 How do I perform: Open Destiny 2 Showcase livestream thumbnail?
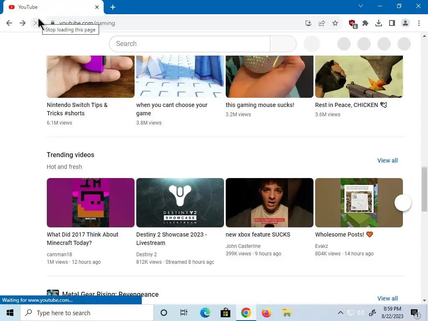click(180, 203)
